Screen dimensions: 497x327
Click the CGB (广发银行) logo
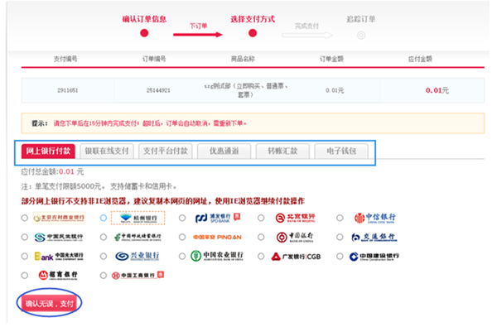[296, 257]
